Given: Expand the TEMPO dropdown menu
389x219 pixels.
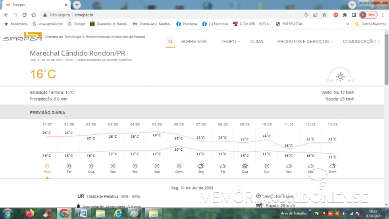Looking at the screenshot, I should (x=230, y=42).
